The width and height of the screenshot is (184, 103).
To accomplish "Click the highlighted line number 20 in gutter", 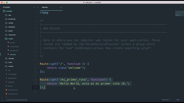I will click(36, 88).
